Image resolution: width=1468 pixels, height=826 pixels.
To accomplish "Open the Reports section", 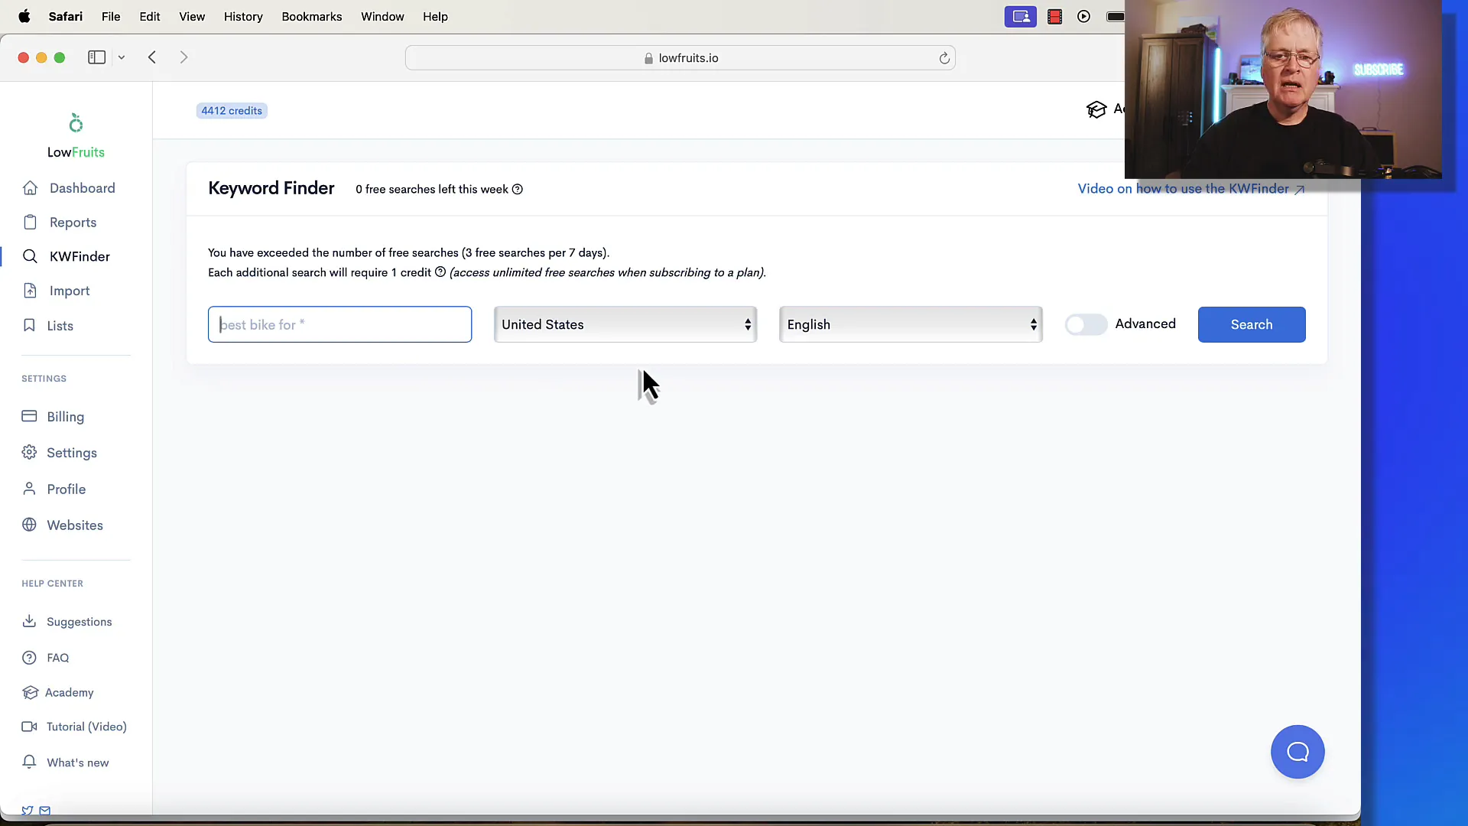I will coord(73,222).
